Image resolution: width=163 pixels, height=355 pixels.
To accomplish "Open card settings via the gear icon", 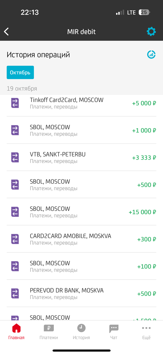I will click(x=151, y=31).
